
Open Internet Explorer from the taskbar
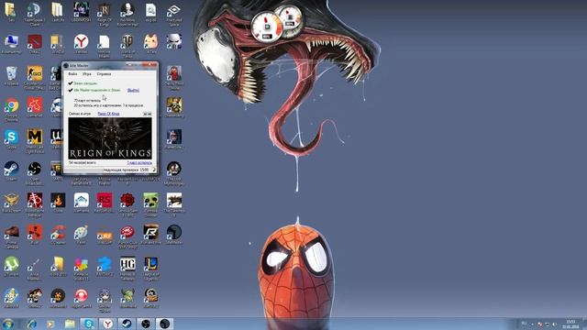[31, 324]
